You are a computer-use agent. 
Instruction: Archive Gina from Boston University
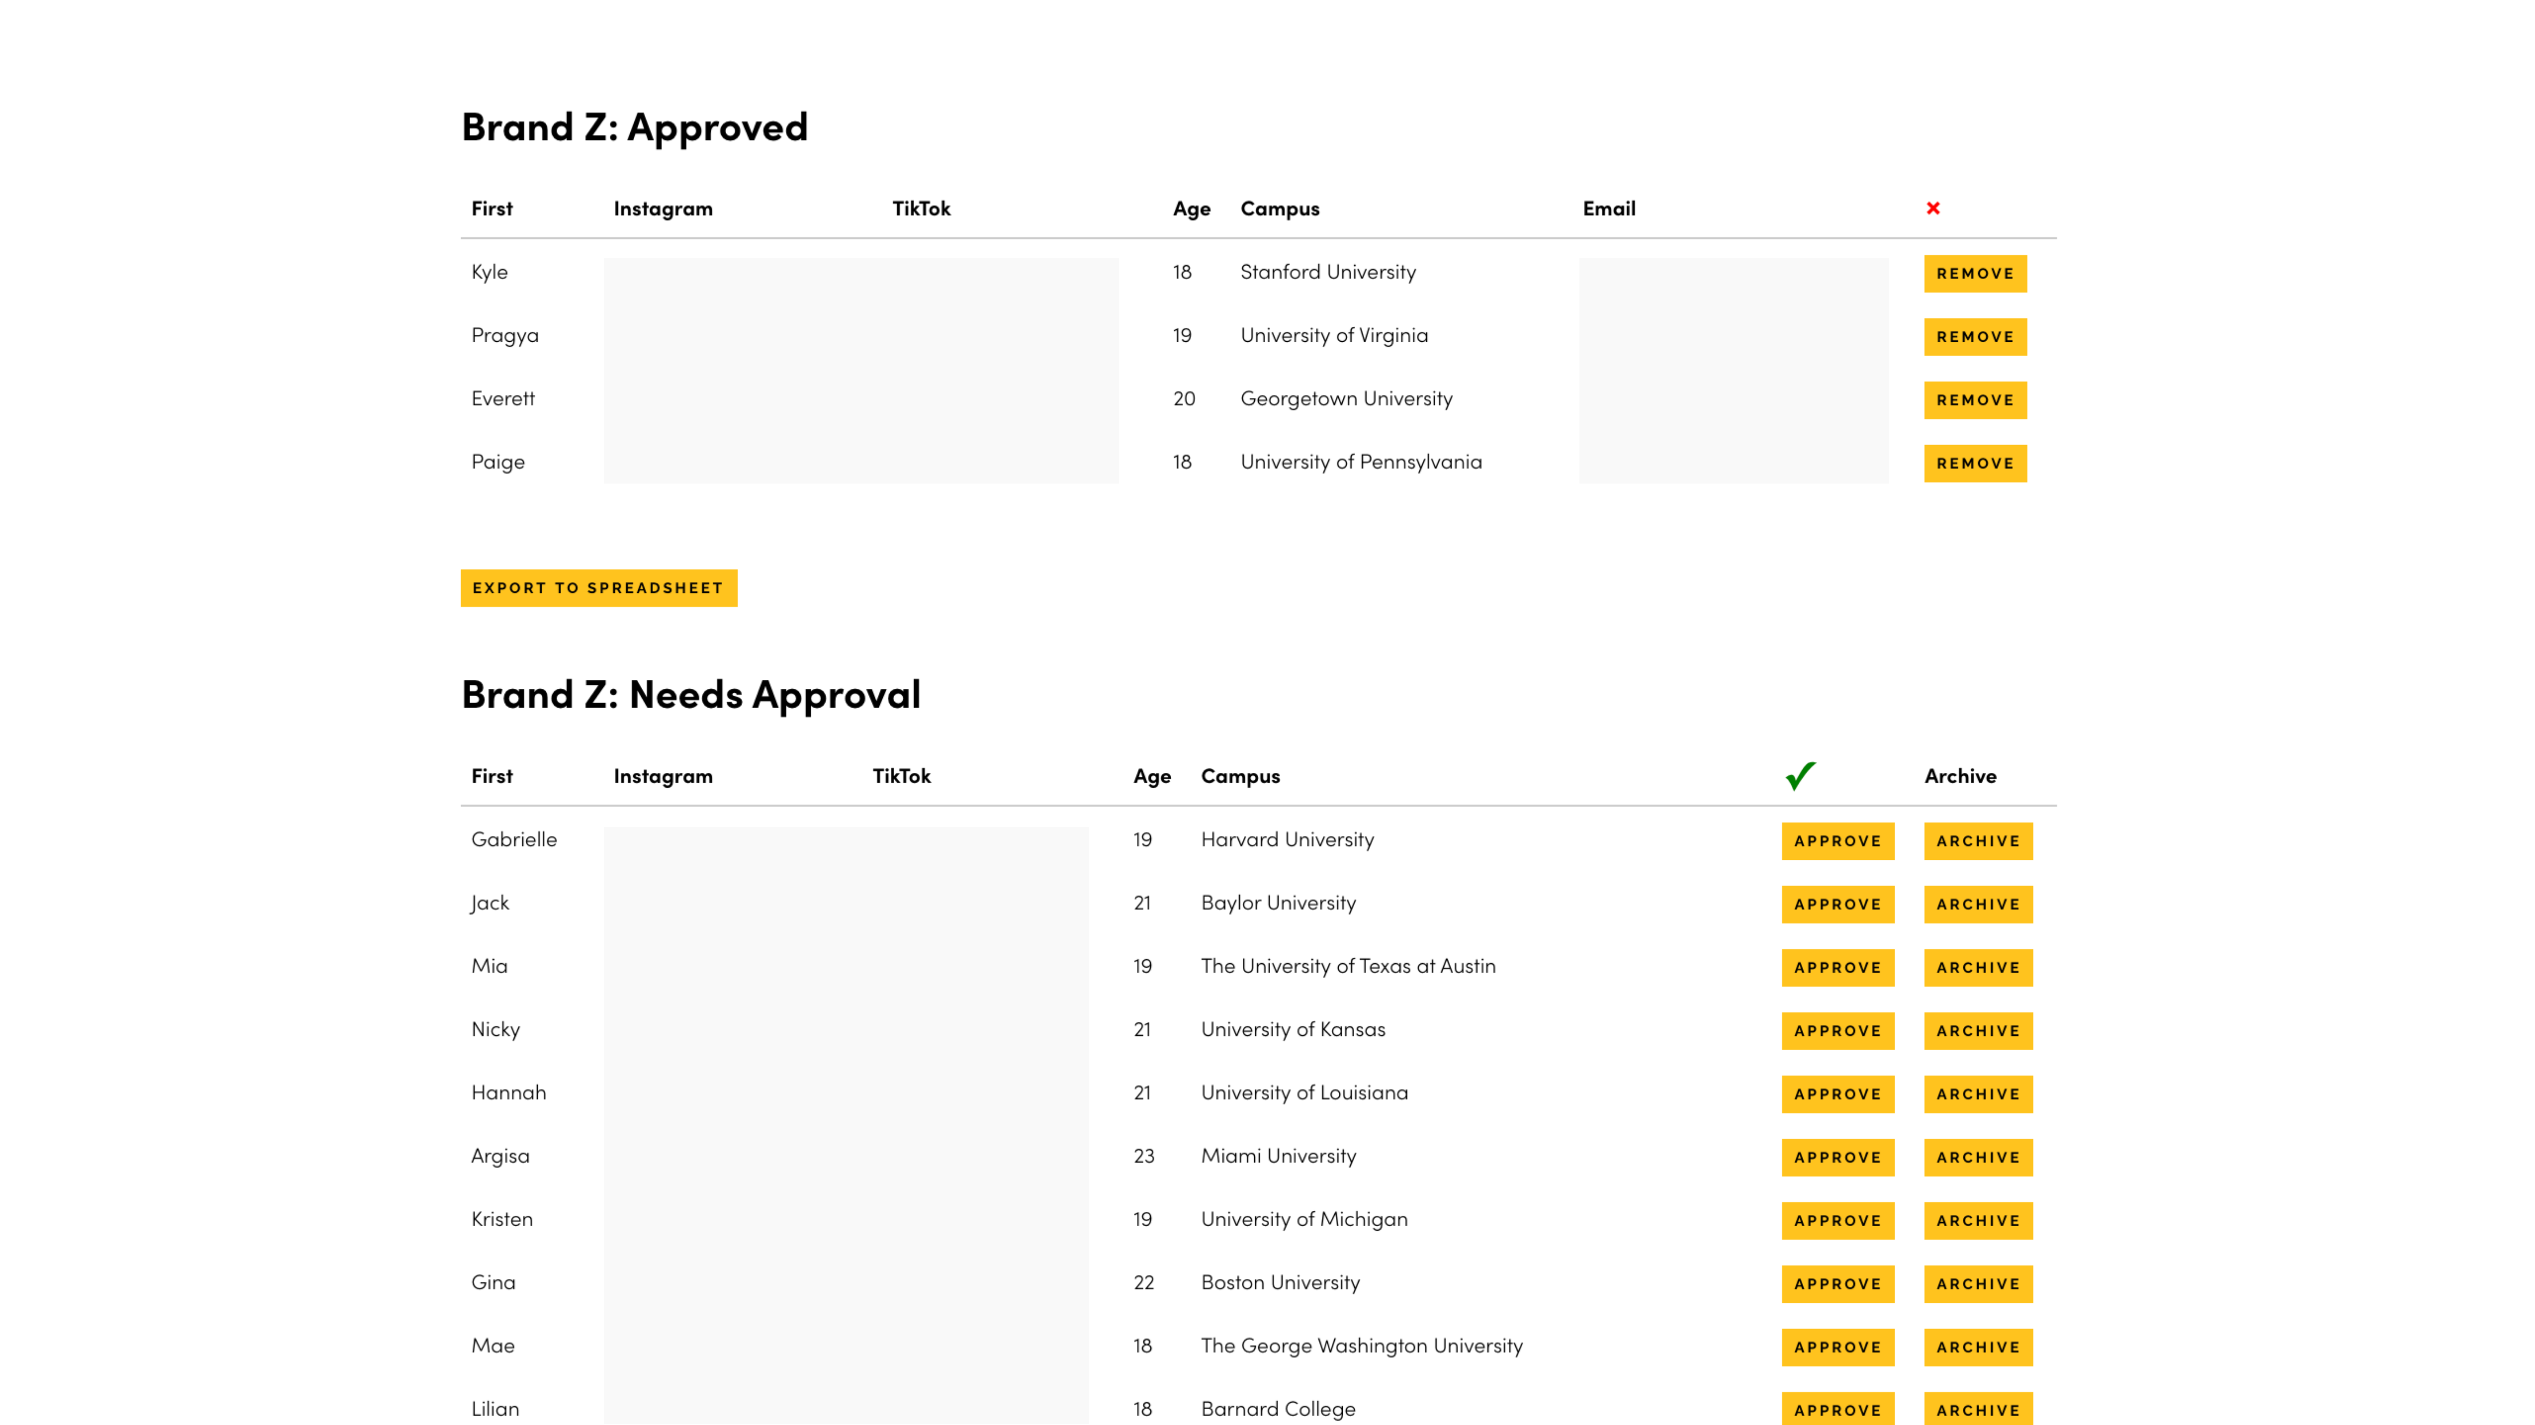(x=1978, y=1284)
